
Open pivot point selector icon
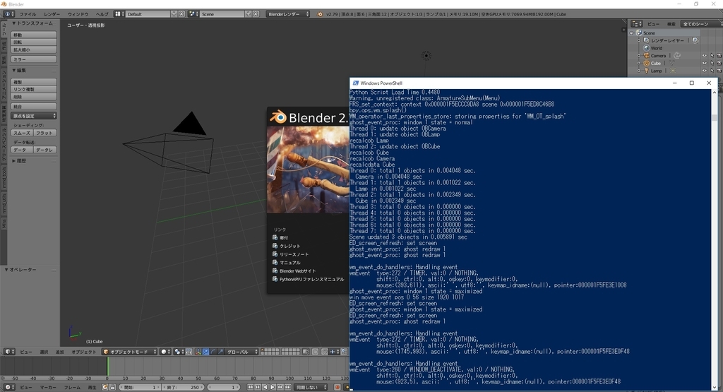pos(179,352)
